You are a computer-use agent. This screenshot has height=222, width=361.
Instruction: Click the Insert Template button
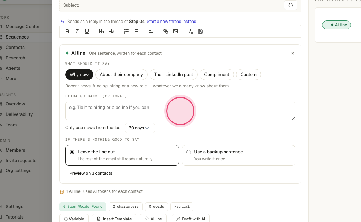(114, 219)
